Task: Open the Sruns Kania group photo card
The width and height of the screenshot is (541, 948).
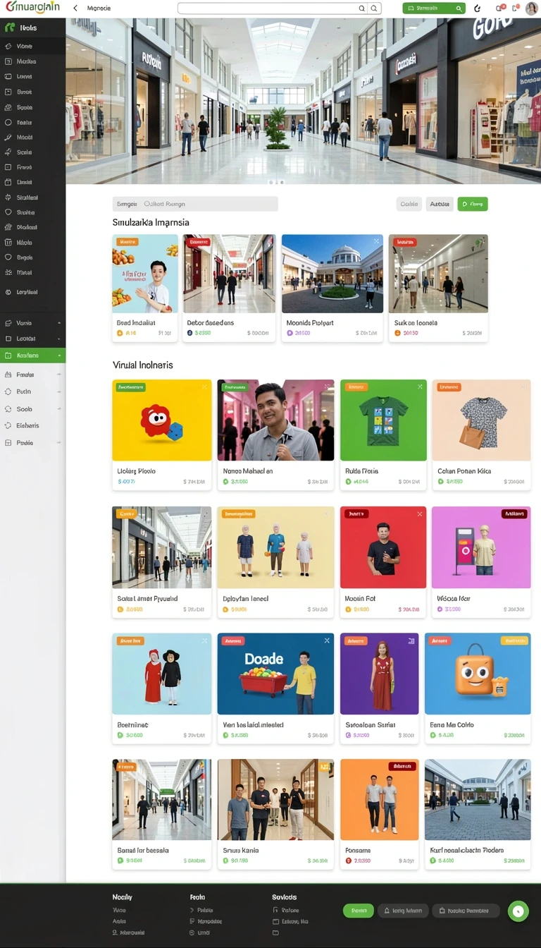Action: [275, 814]
